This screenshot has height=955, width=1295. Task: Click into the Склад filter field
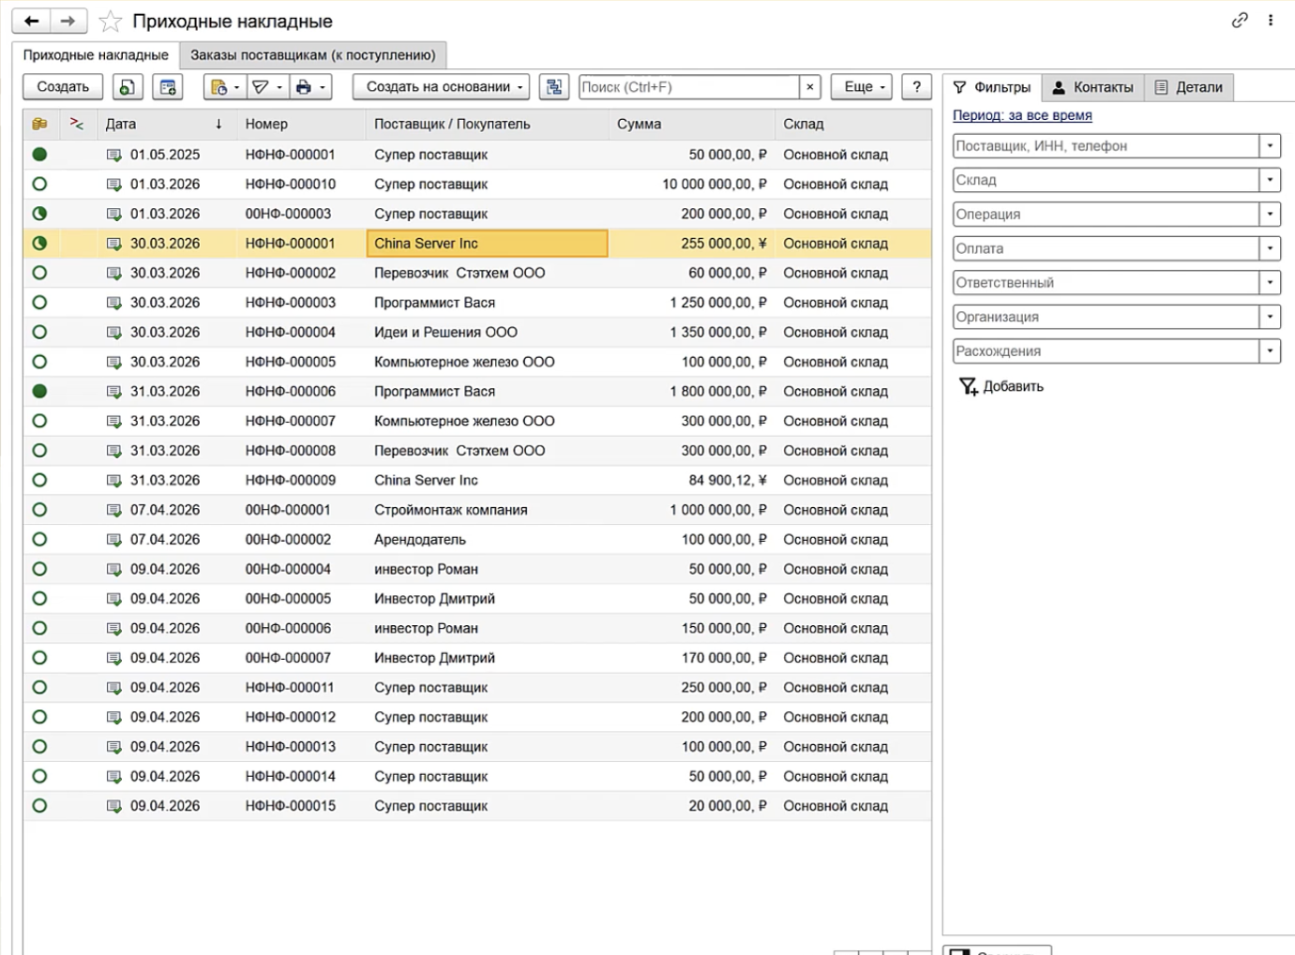point(1106,180)
